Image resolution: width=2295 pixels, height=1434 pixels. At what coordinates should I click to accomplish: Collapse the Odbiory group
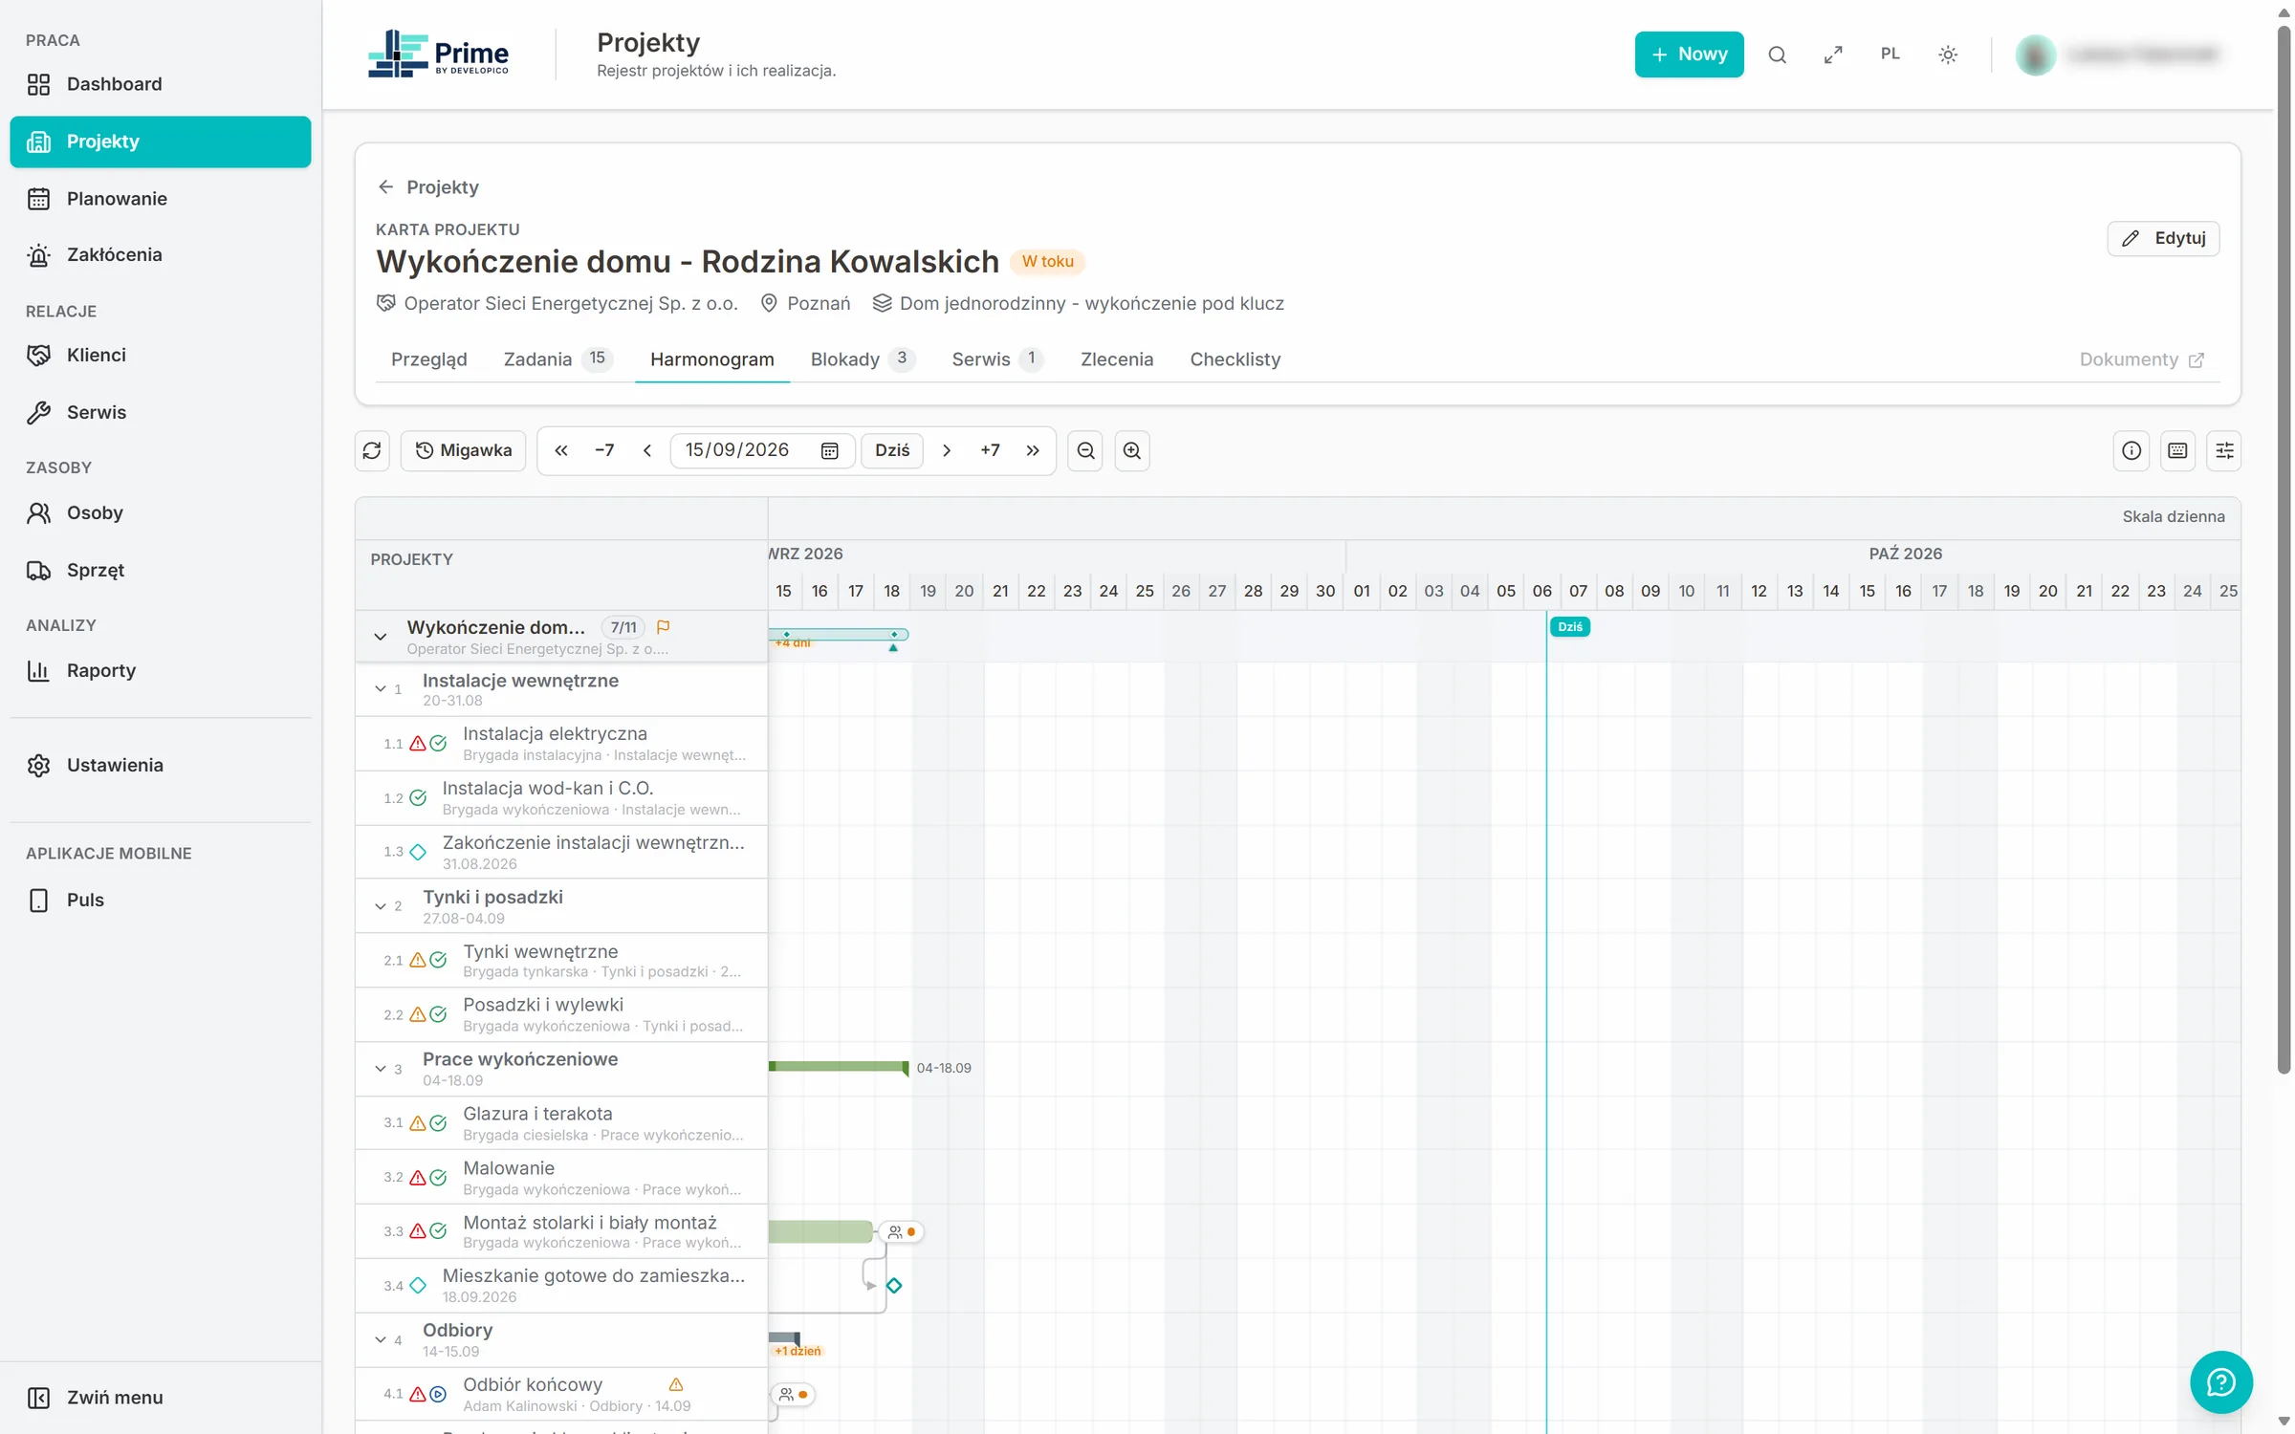(381, 1339)
